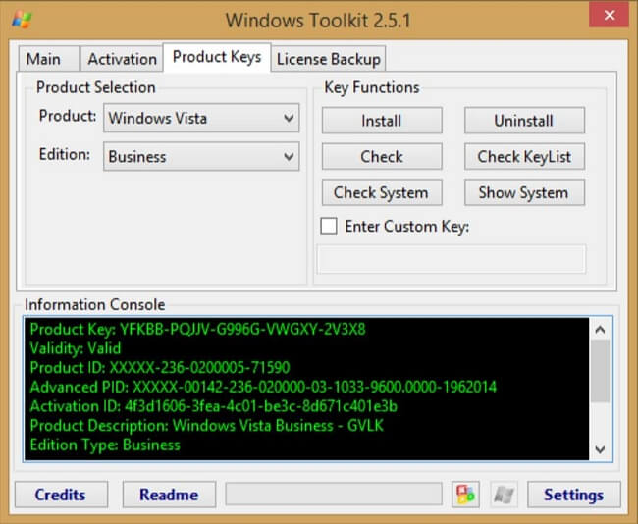Image resolution: width=638 pixels, height=524 pixels.
Task: Click the console scrollbar down arrow
Action: (600, 449)
